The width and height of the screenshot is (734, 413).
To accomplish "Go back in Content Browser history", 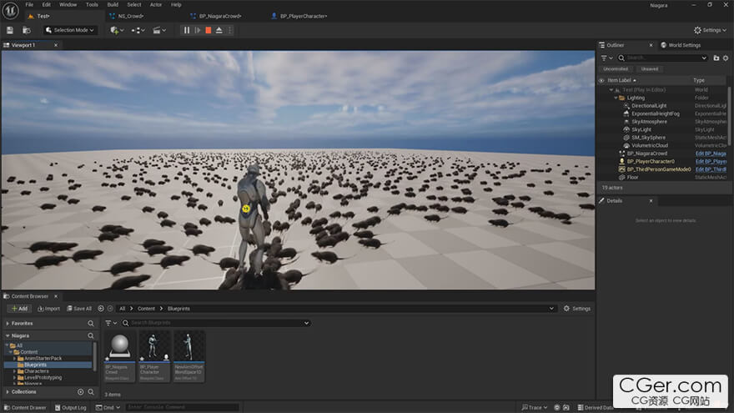I will [x=101, y=309].
